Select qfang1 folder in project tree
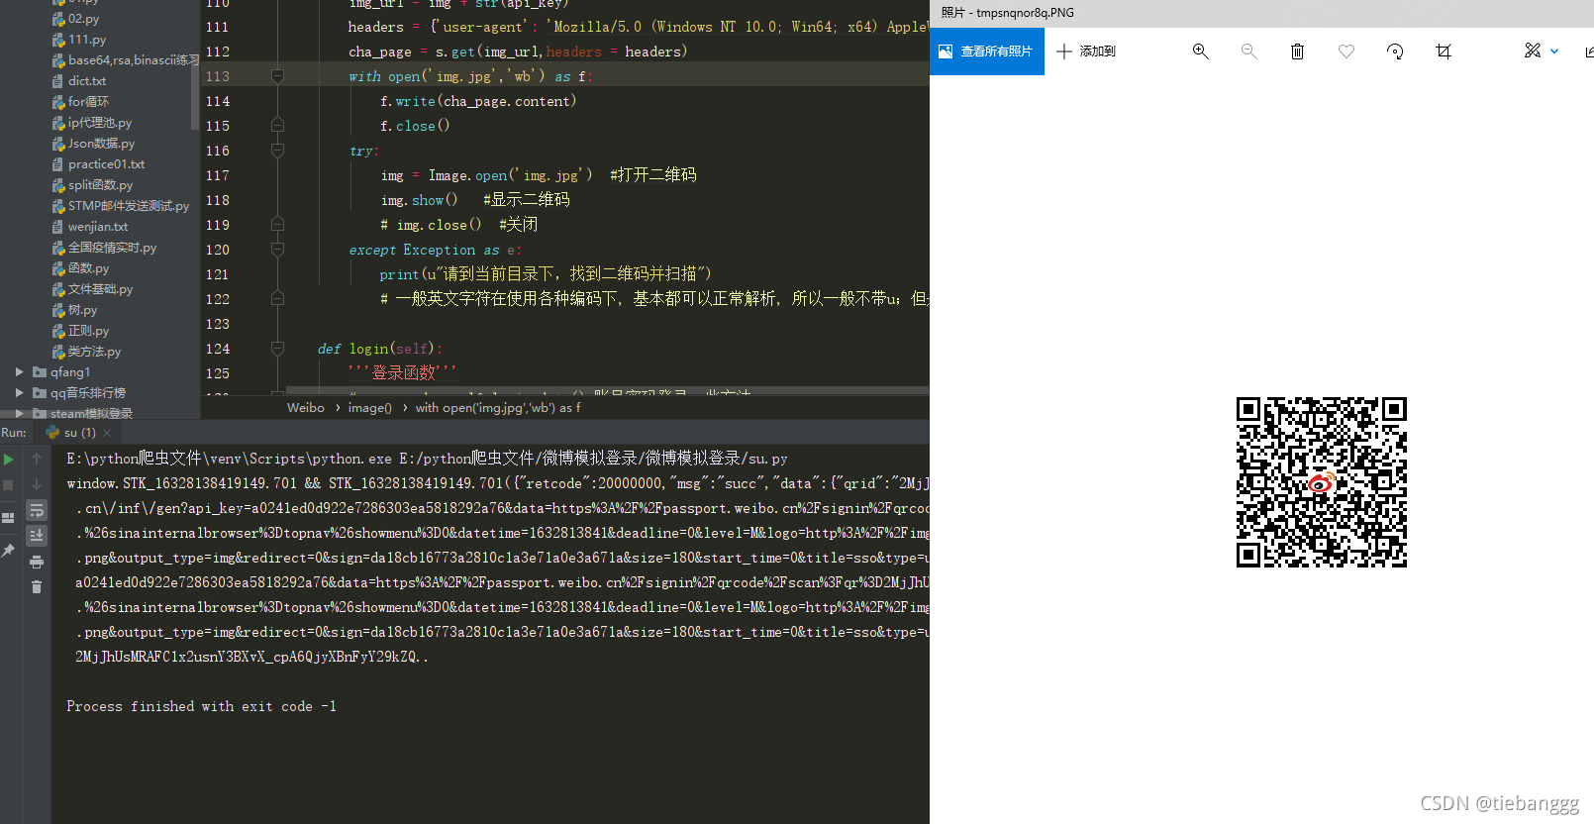Viewport: 1594px width, 824px height. 69,372
